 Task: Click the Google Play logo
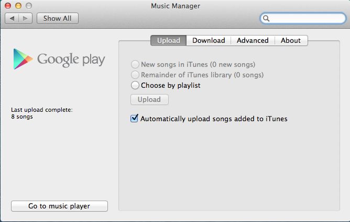click(x=59, y=59)
